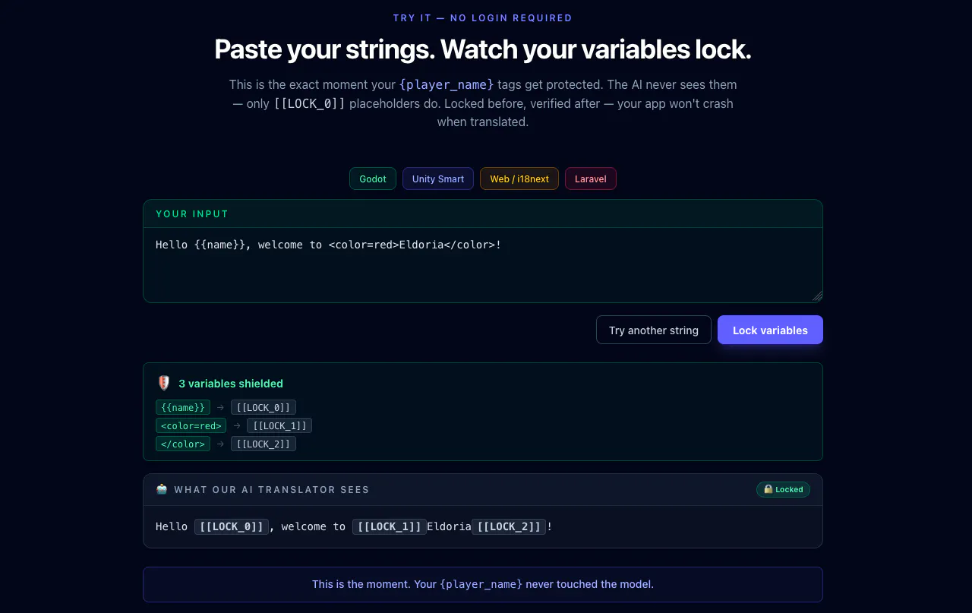
Task: Click the <color=red> variable tag
Action: tap(191, 425)
